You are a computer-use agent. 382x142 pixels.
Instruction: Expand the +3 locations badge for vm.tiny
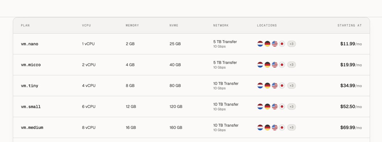tap(292, 86)
